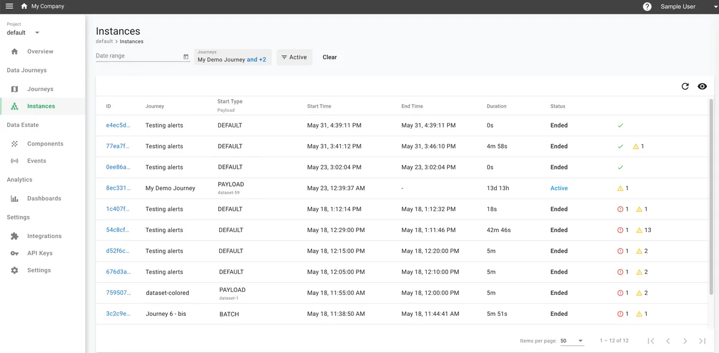Select Events under Data Journeys sidebar

pos(36,160)
